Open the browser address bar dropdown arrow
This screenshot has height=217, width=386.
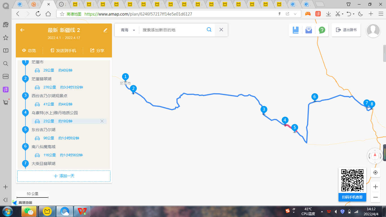click(295, 14)
